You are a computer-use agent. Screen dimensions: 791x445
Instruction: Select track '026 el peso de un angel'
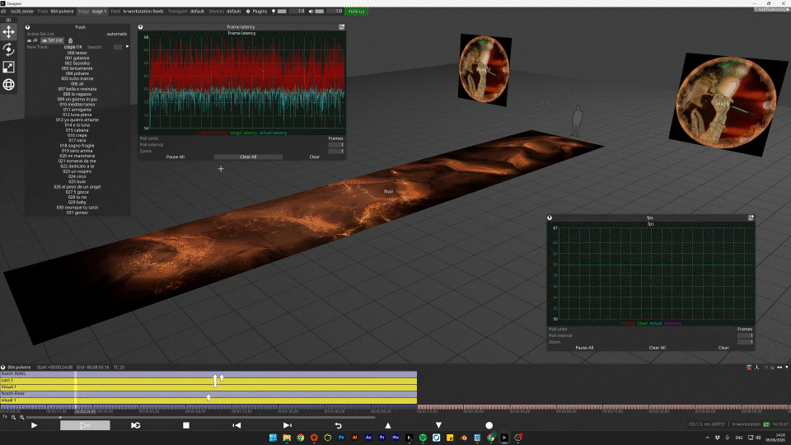[77, 187]
